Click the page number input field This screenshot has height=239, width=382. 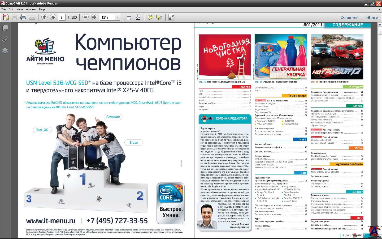click(x=62, y=17)
